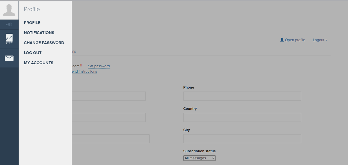Click the red exclamation mark after email

81,66
